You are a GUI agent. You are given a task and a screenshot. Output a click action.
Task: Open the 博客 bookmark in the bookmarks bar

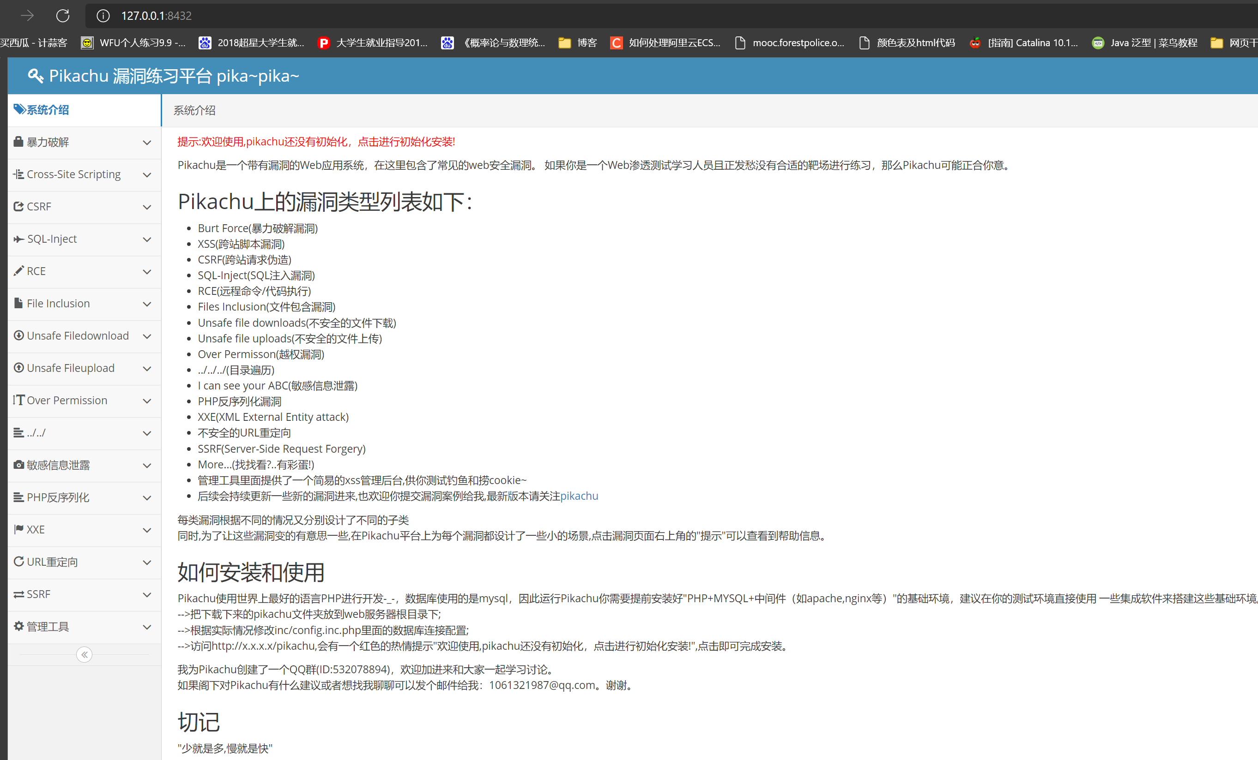(x=577, y=43)
